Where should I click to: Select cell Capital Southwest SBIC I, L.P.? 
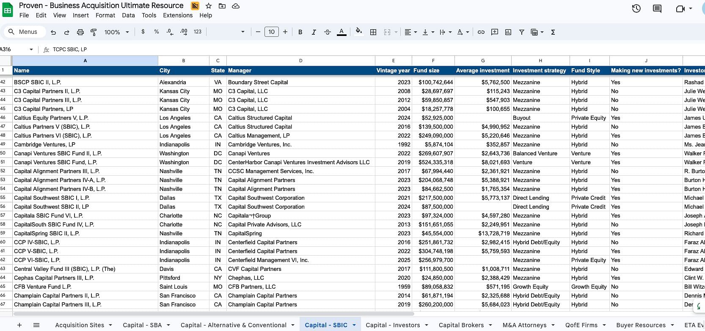(x=85, y=198)
